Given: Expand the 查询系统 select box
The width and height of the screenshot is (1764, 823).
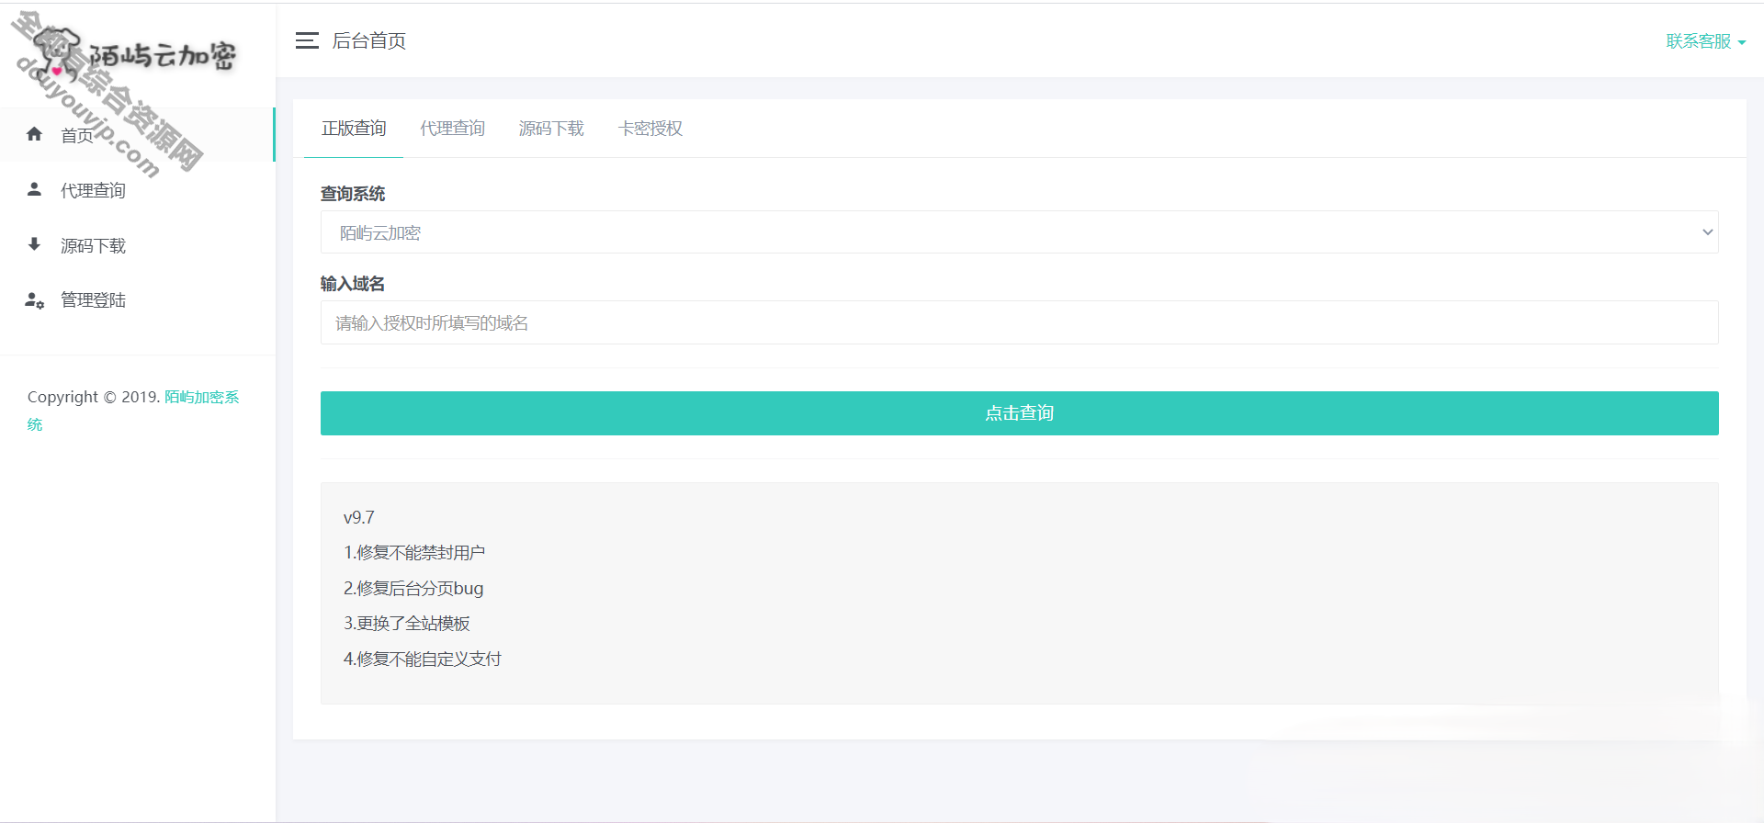Looking at the screenshot, I should [x=1019, y=232].
